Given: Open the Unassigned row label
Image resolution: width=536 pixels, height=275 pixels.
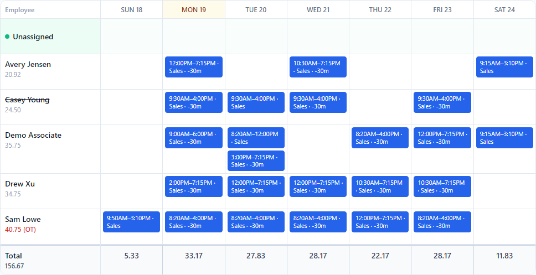Looking at the screenshot, I should pos(33,37).
